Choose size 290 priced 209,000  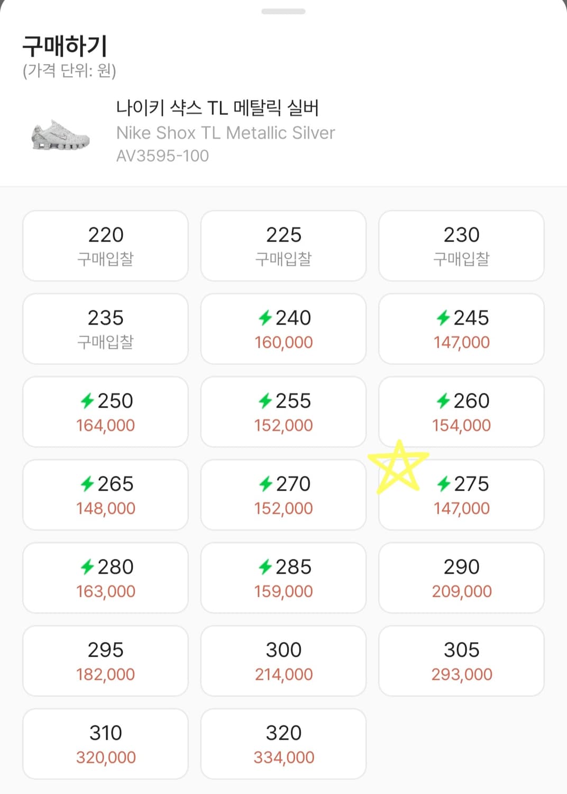point(461,578)
